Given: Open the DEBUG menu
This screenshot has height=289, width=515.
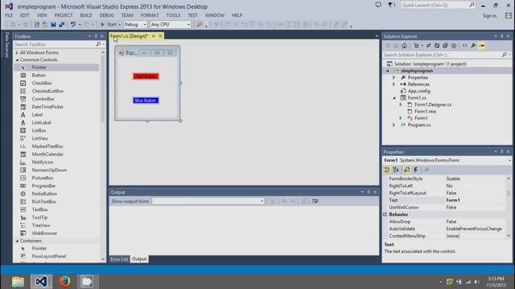Looking at the screenshot, I should coord(106,15).
